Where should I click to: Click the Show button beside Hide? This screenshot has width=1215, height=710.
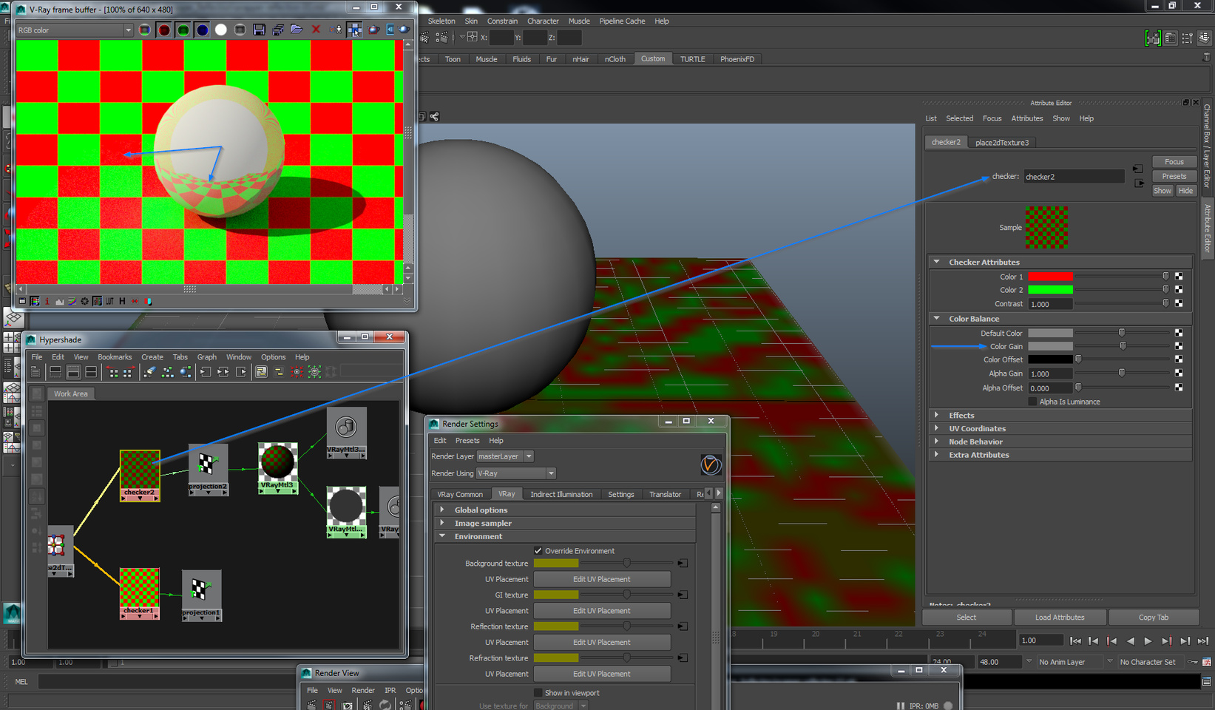click(x=1162, y=191)
